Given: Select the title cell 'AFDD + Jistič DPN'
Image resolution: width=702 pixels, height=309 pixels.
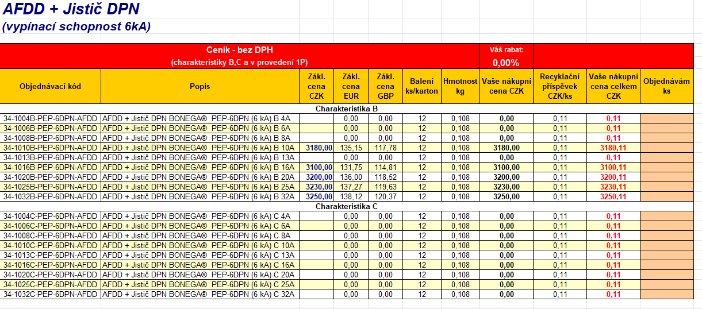Looking at the screenshot, I should point(71,9).
